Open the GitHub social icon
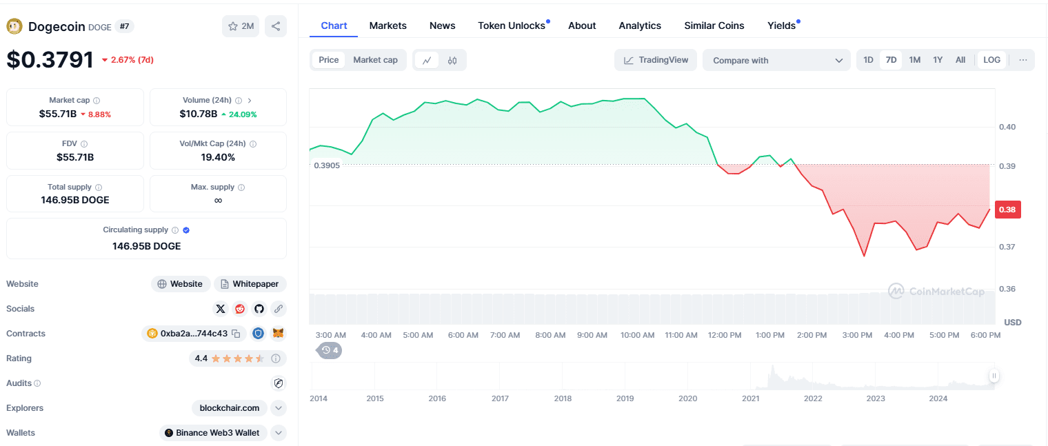Image resolution: width=1048 pixels, height=446 pixels. (259, 309)
